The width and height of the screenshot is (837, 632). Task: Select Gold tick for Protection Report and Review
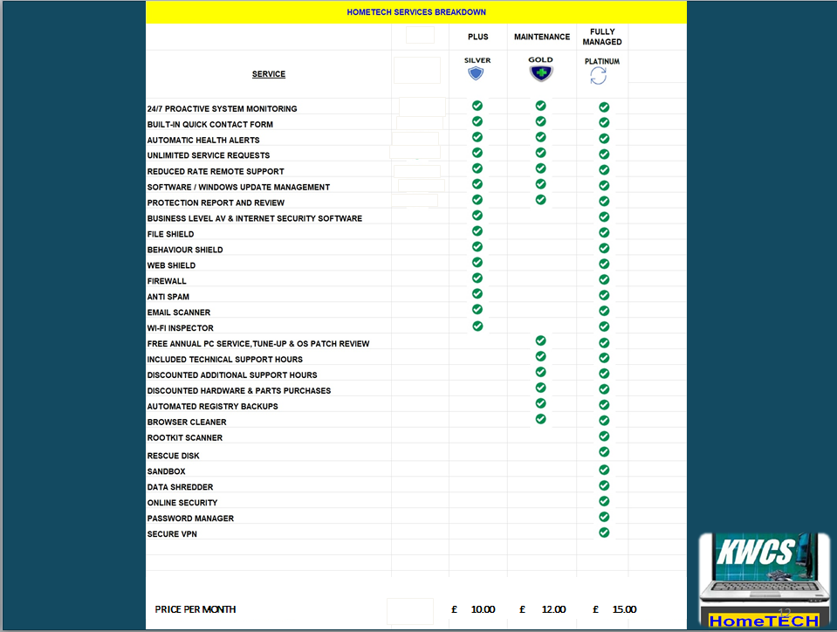tap(540, 200)
